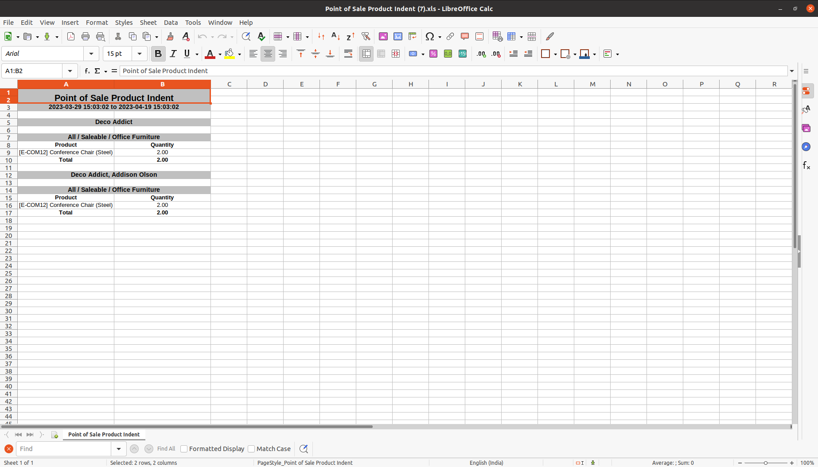Click the Print icon in toolbar

pos(86,37)
